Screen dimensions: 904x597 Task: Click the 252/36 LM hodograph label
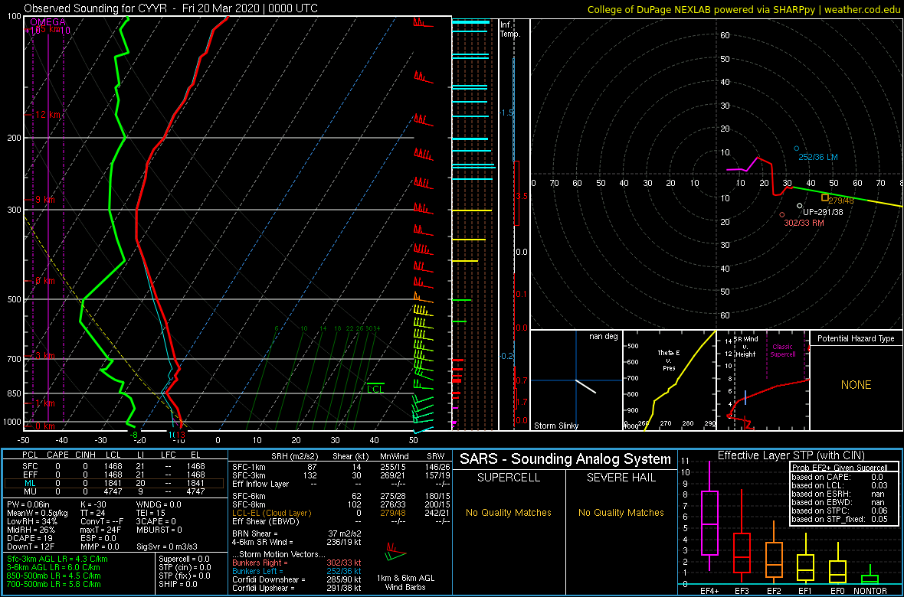tap(817, 157)
